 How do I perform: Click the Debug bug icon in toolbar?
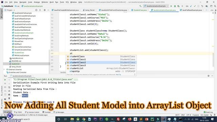pos(175,6)
